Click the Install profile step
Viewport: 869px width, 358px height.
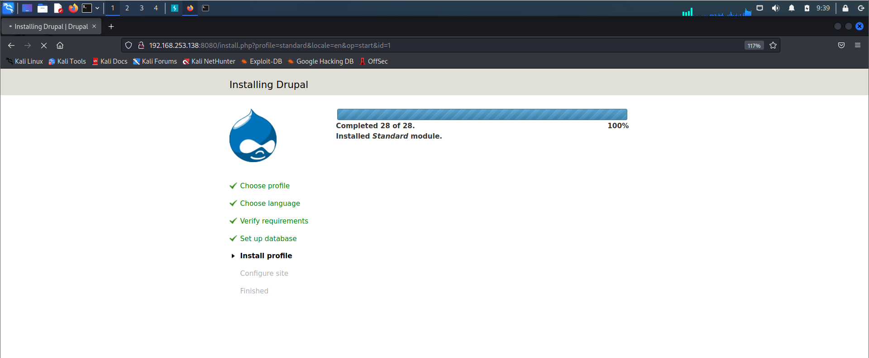266,256
